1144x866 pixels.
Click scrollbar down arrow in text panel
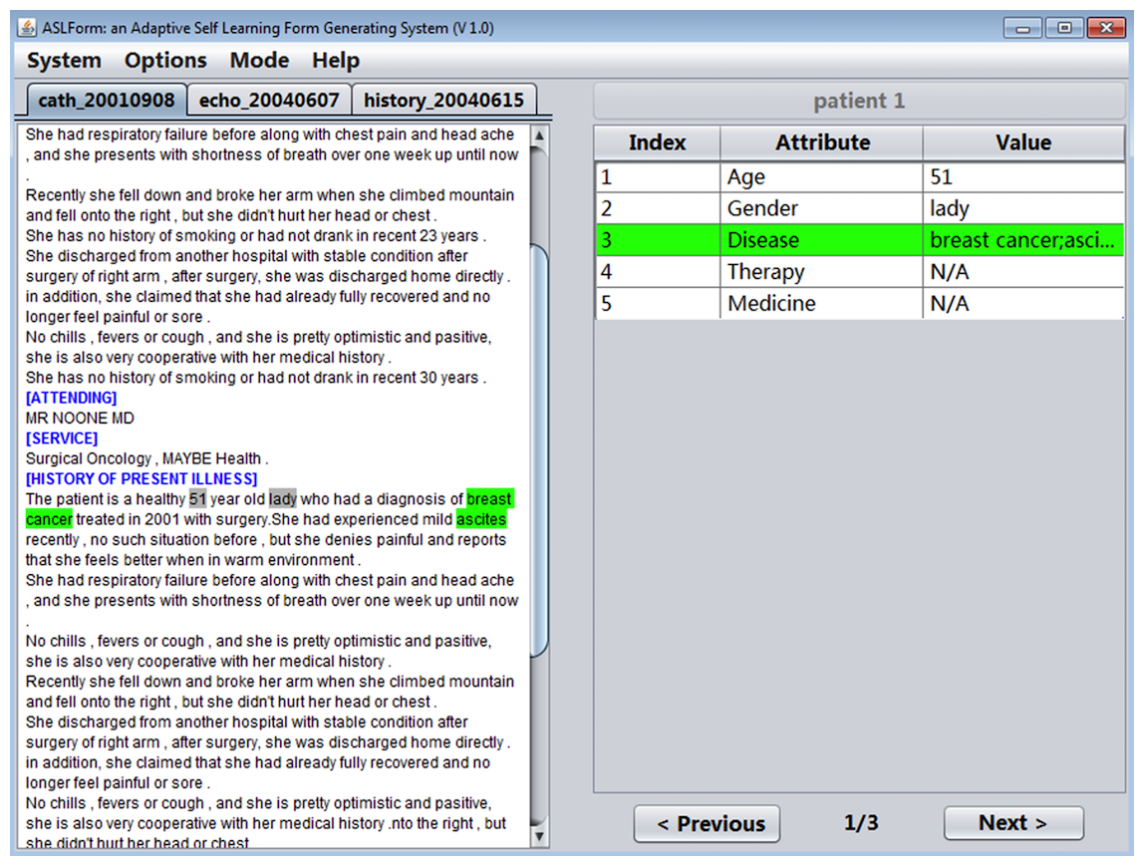pos(540,837)
